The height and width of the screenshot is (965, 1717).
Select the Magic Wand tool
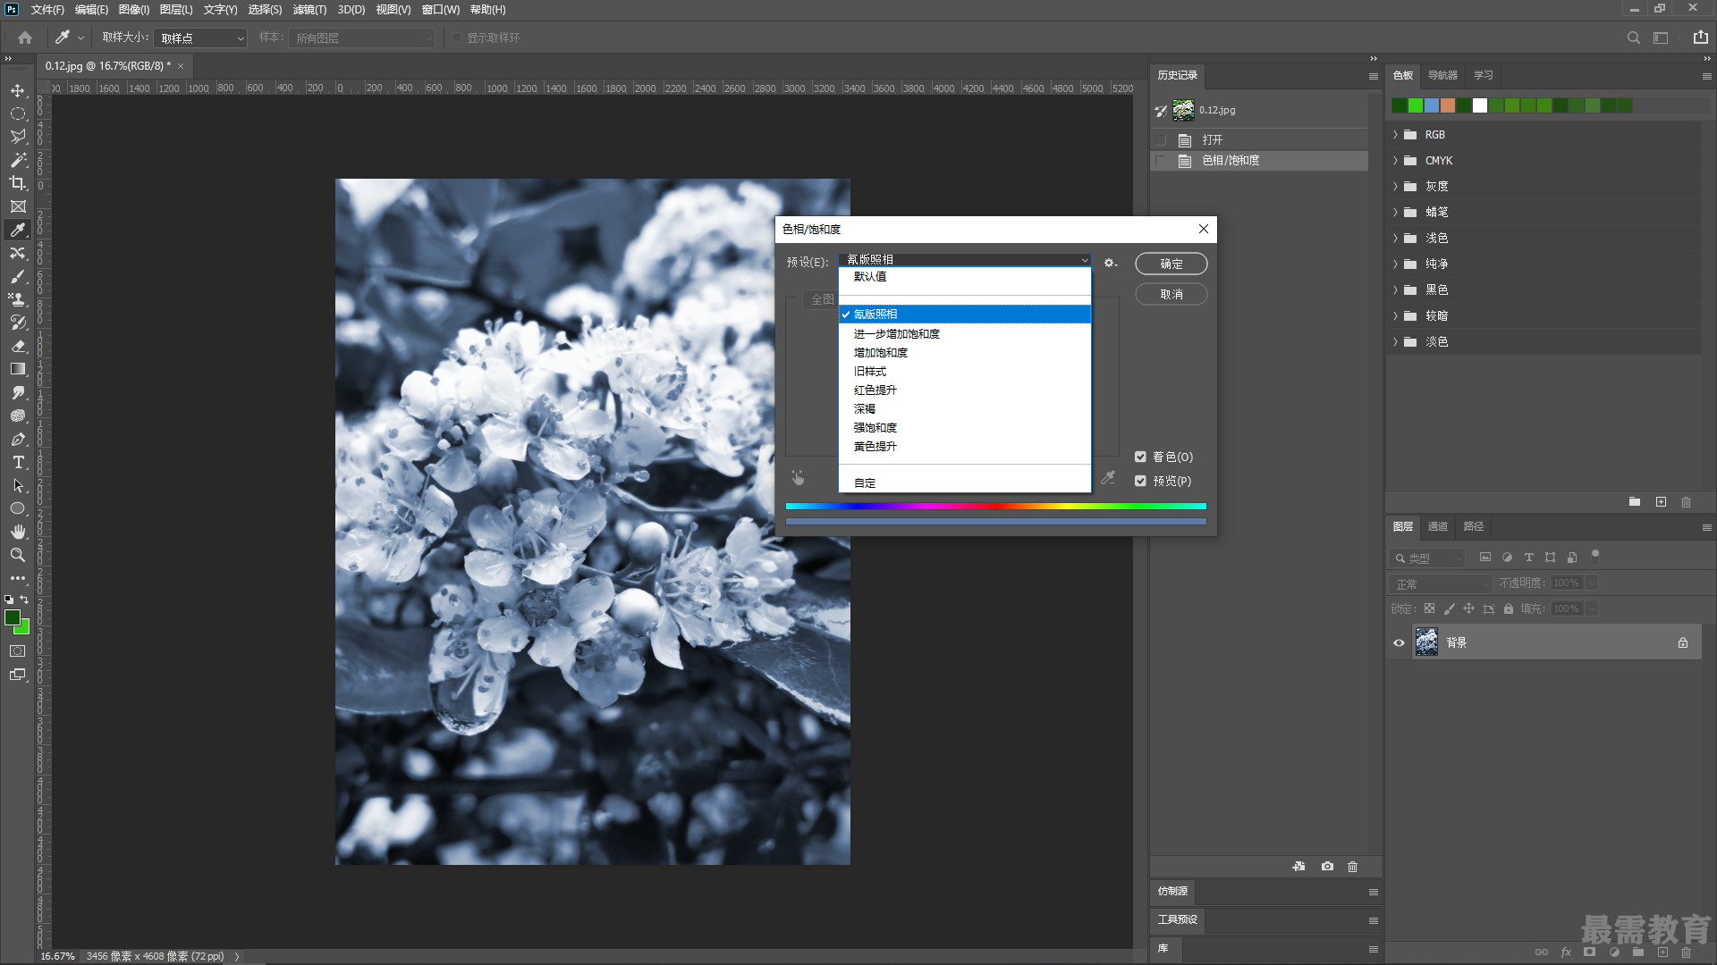[x=18, y=160]
